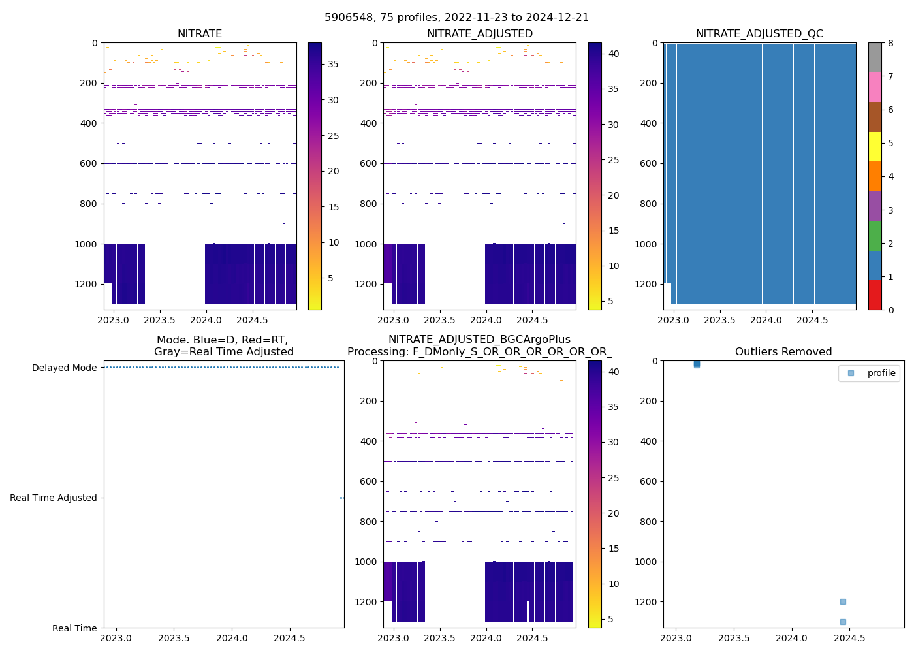Image resolution: width=914 pixels, height=653 pixels.
Task: Click the square marker in the profile legend
Action: 851,373
